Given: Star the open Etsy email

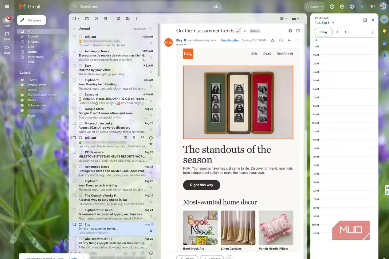Looking at the screenshot, I should pos(272,40).
